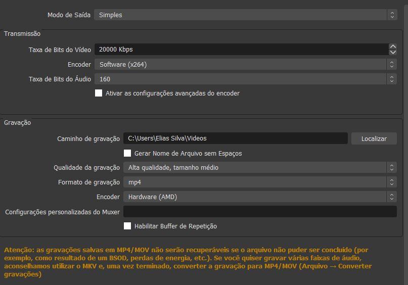Click the Hardware (AMD) encoder dropdown arrows
408x285 pixels.
pyautogui.click(x=392, y=197)
